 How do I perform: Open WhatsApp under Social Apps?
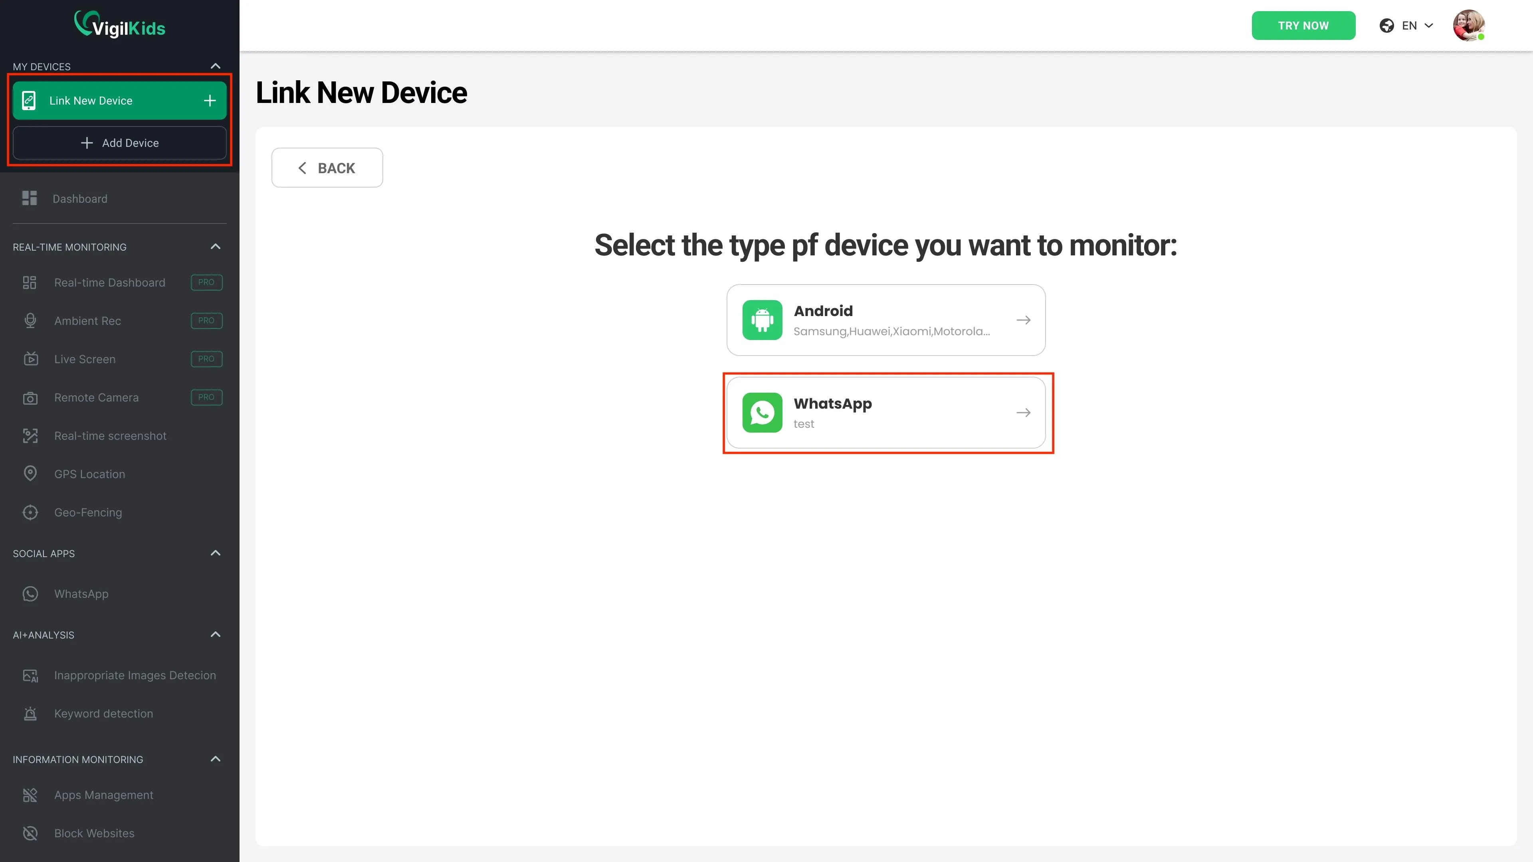pos(81,594)
